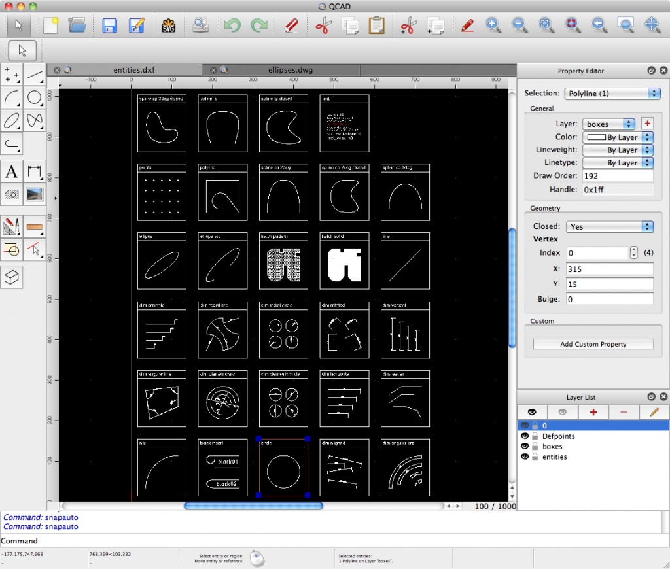Toggle the Defpoints layer eye icon

(x=524, y=436)
